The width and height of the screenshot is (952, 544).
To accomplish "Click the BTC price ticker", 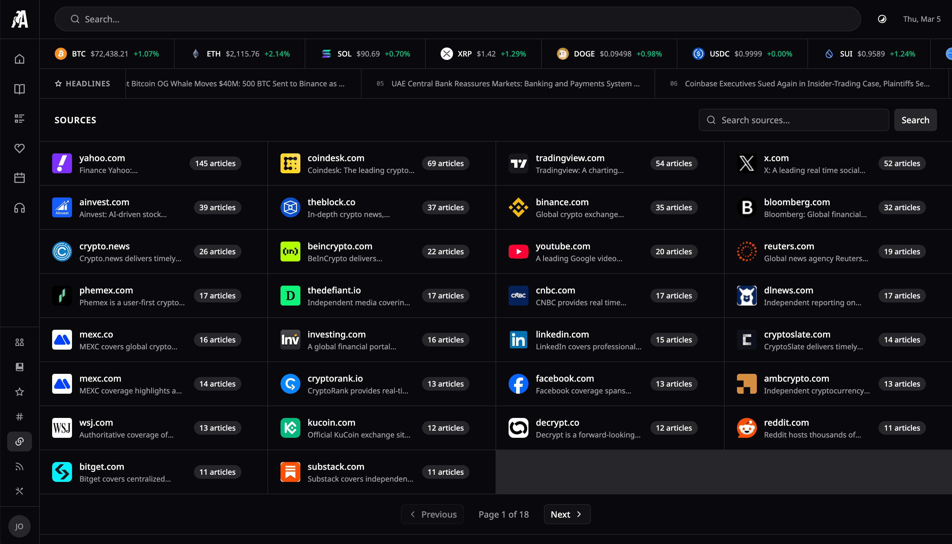I will (109, 53).
